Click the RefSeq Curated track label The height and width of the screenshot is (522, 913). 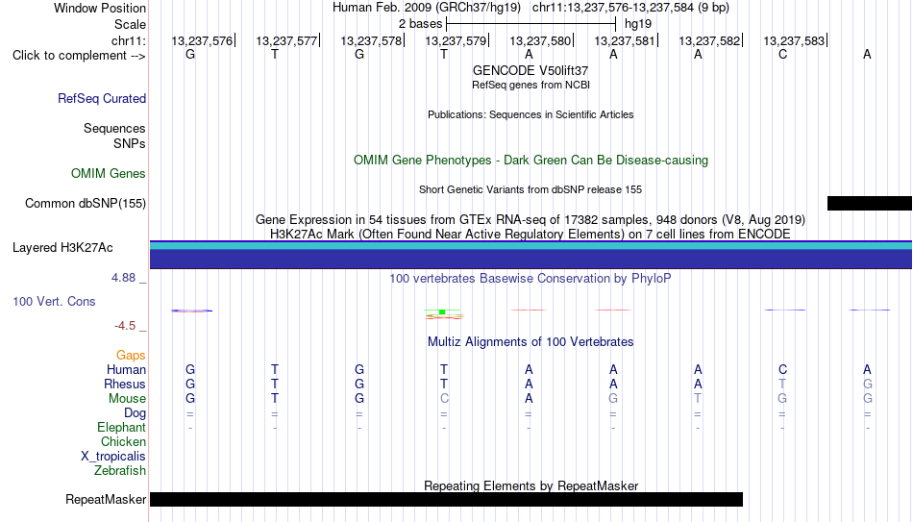tap(101, 98)
